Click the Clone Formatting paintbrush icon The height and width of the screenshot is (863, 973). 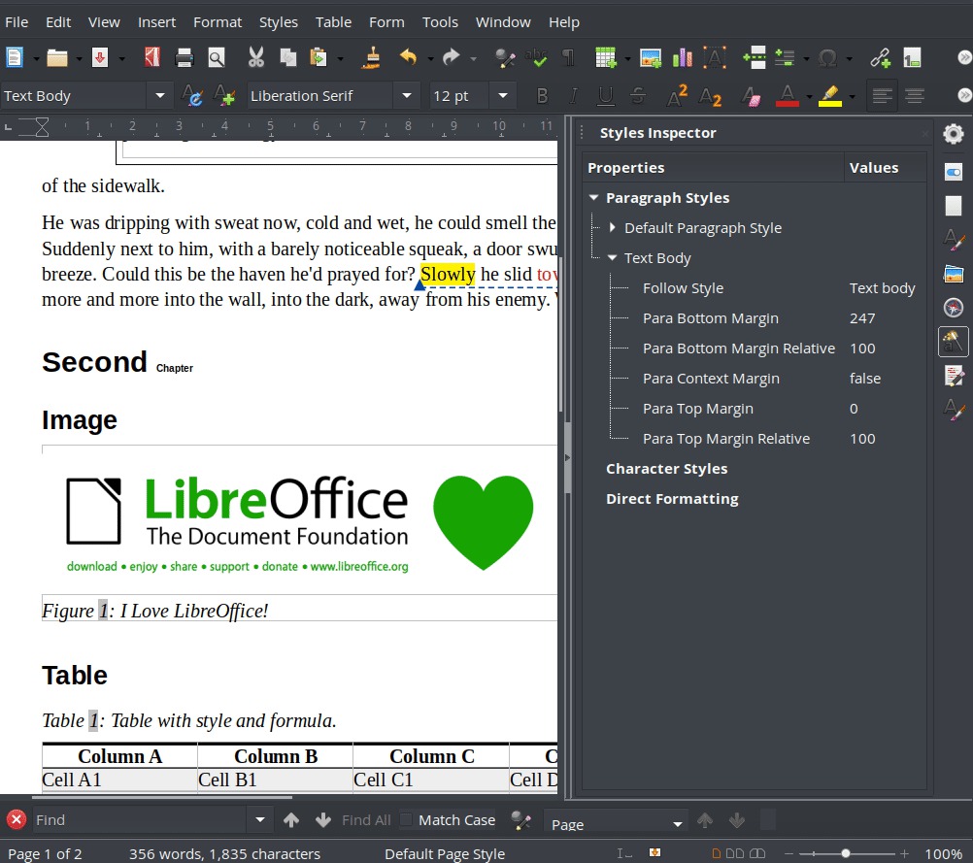point(372,57)
